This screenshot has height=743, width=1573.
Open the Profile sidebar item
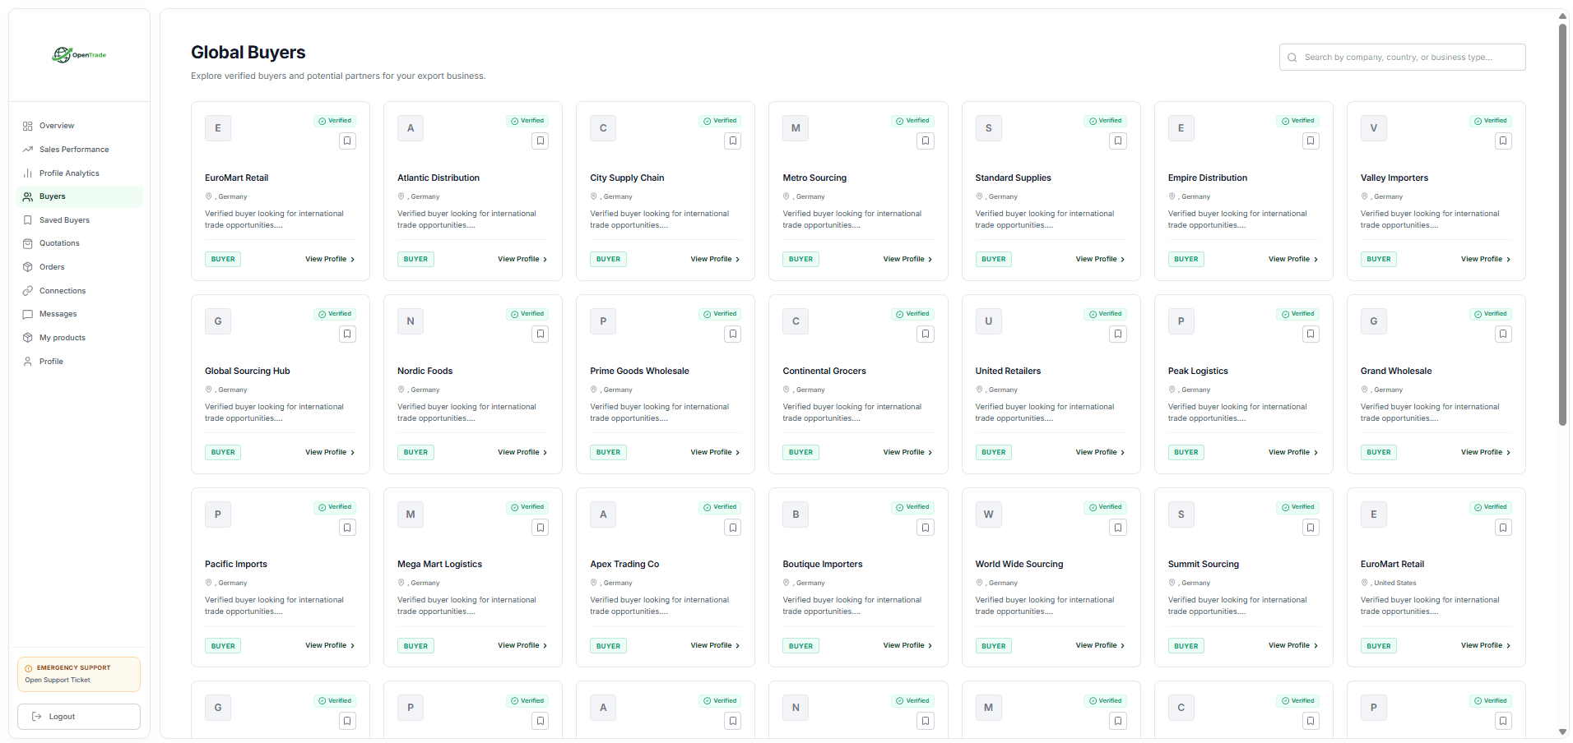click(79, 362)
